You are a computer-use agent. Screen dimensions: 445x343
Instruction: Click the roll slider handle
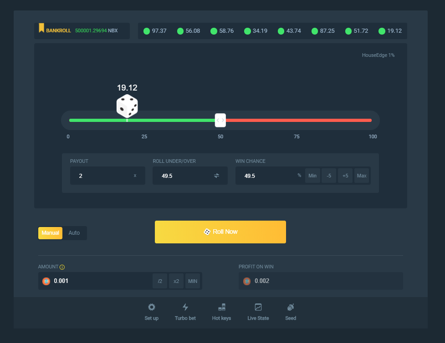pos(220,120)
